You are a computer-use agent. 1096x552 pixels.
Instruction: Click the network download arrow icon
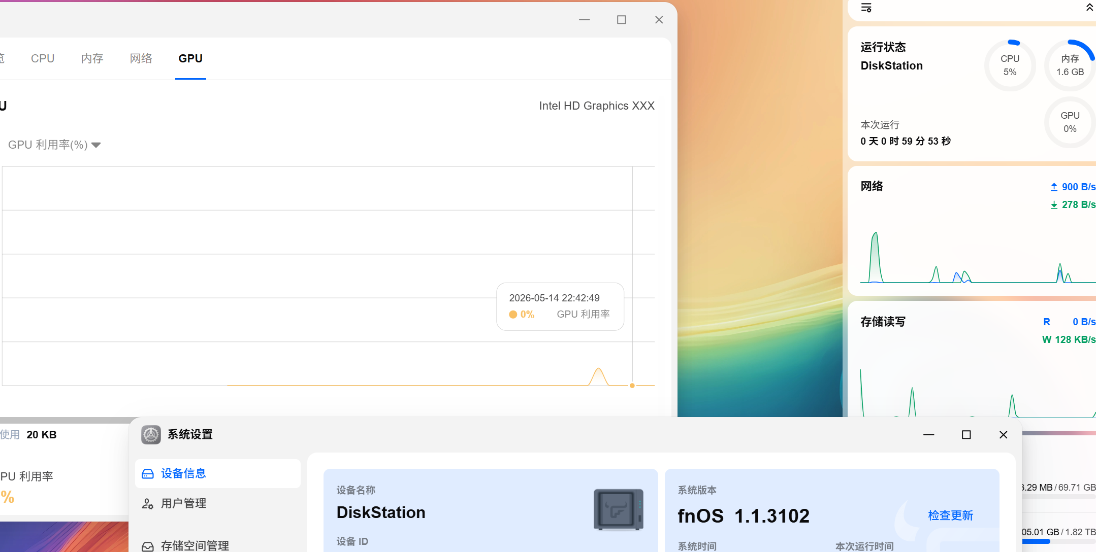[1054, 204]
